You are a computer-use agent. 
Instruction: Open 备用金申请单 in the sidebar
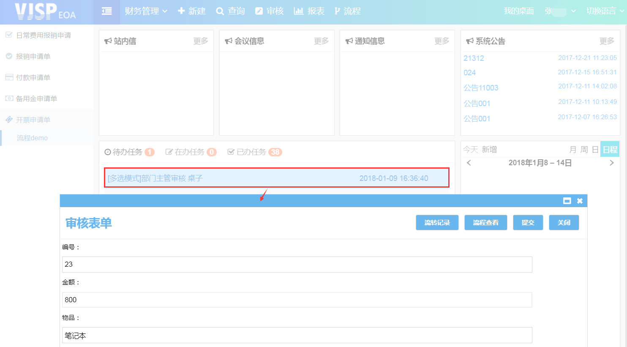pyautogui.click(x=36, y=98)
